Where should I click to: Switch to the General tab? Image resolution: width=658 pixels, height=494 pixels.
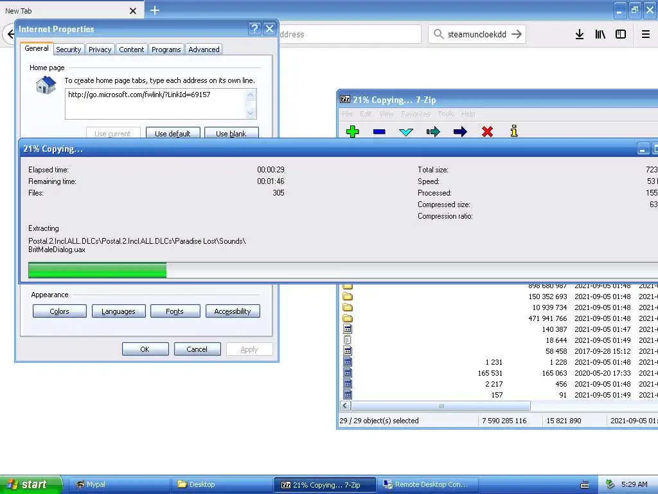coord(37,48)
